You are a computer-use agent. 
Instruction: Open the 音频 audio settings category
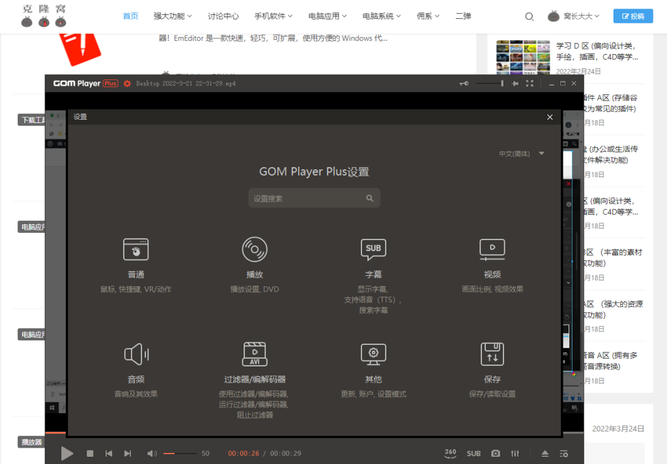135,370
